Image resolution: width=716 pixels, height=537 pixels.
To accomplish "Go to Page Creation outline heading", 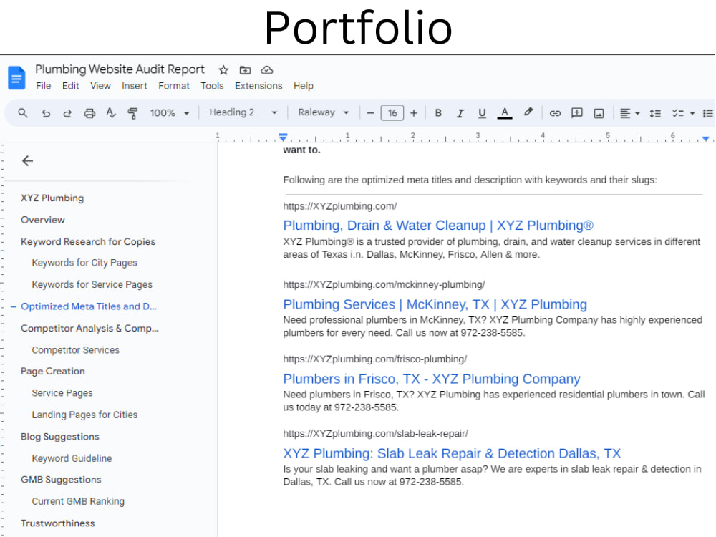I will point(52,371).
